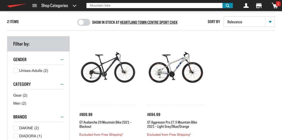The width and height of the screenshot is (282, 140).
Task: Collapse the Category filter section
Action: pyautogui.click(x=62, y=84)
